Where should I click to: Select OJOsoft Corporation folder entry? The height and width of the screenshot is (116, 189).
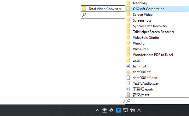pyautogui.click(x=157, y=9)
